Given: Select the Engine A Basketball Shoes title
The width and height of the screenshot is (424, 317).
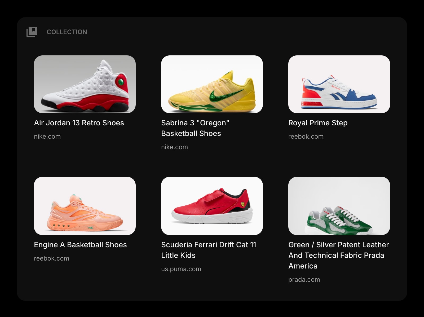Looking at the screenshot, I should (x=80, y=245).
